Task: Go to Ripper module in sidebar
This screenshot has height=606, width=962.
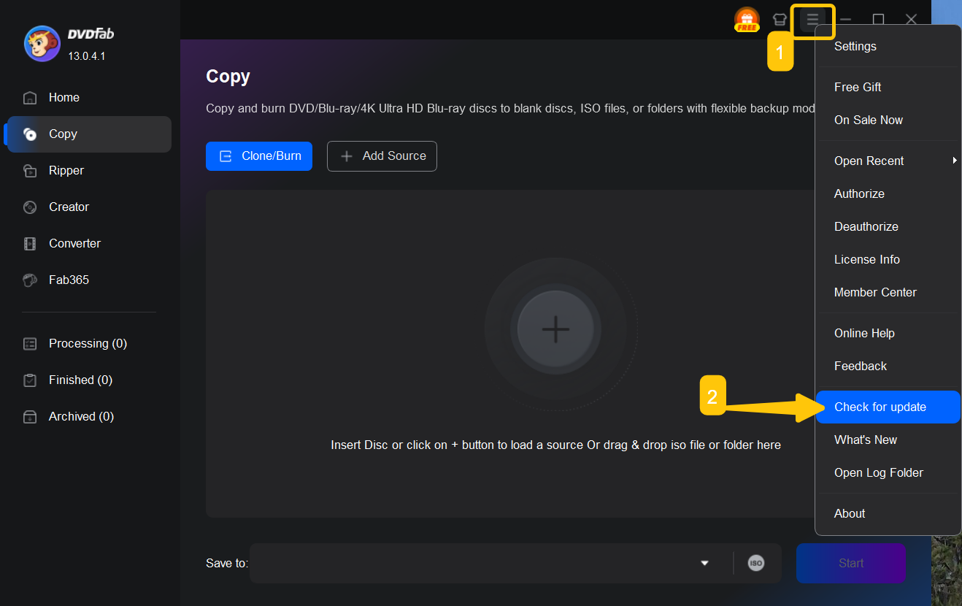Action: coord(66,170)
